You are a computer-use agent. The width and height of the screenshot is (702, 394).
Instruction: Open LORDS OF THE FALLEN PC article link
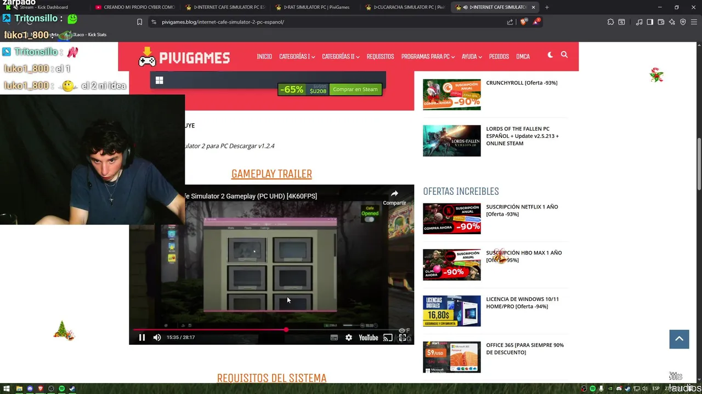click(523, 136)
